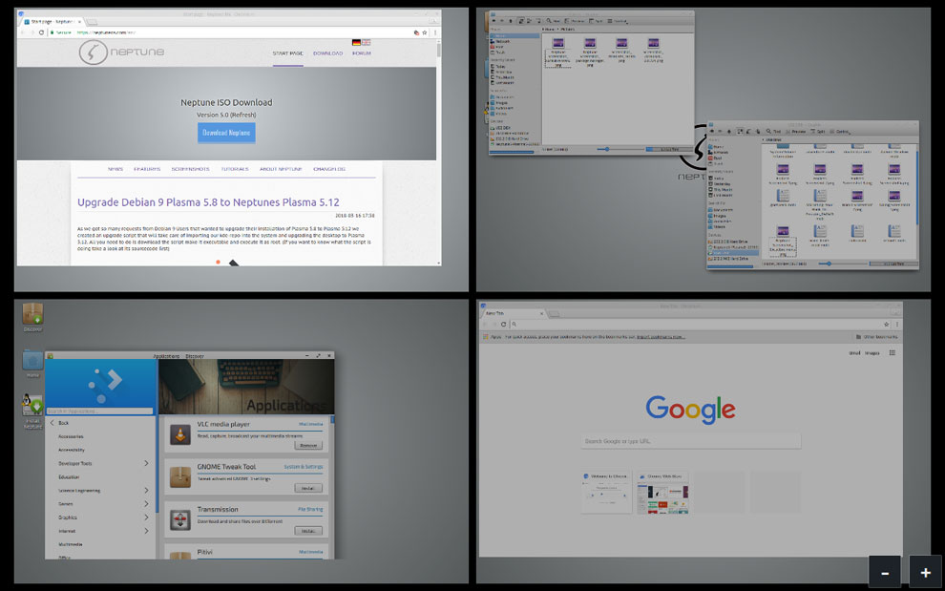Screen dimensions: 945x591
Task: Go back in the Pictures Dolphin window
Action: click(x=494, y=20)
